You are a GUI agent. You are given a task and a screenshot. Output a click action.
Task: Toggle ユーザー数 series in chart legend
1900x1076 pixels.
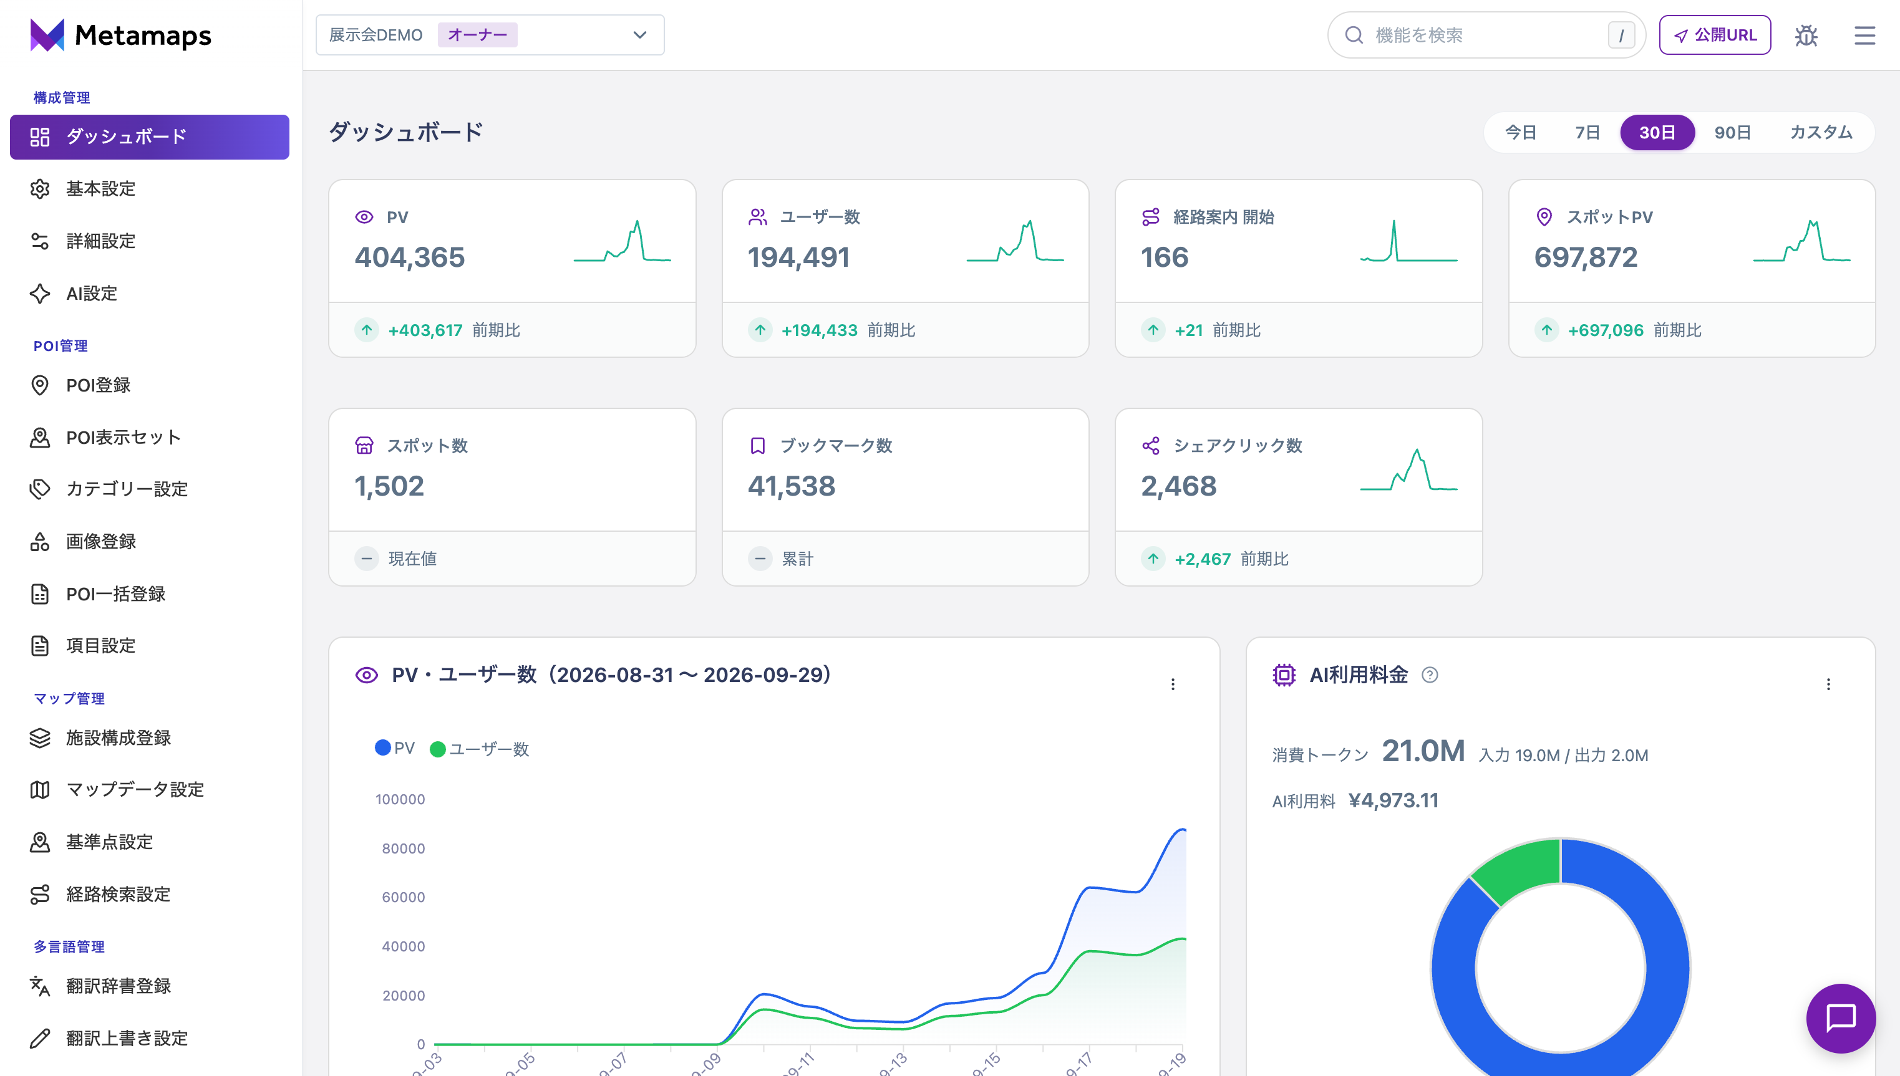click(x=480, y=749)
